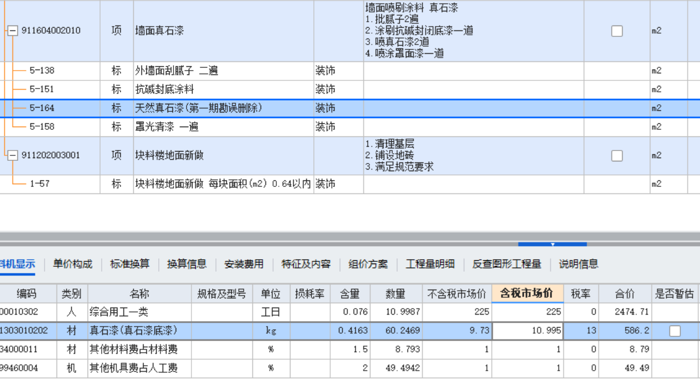The width and height of the screenshot is (700, 389).
Task: Switch to the 换算信息 tab
Action: [x=187, y=264]
